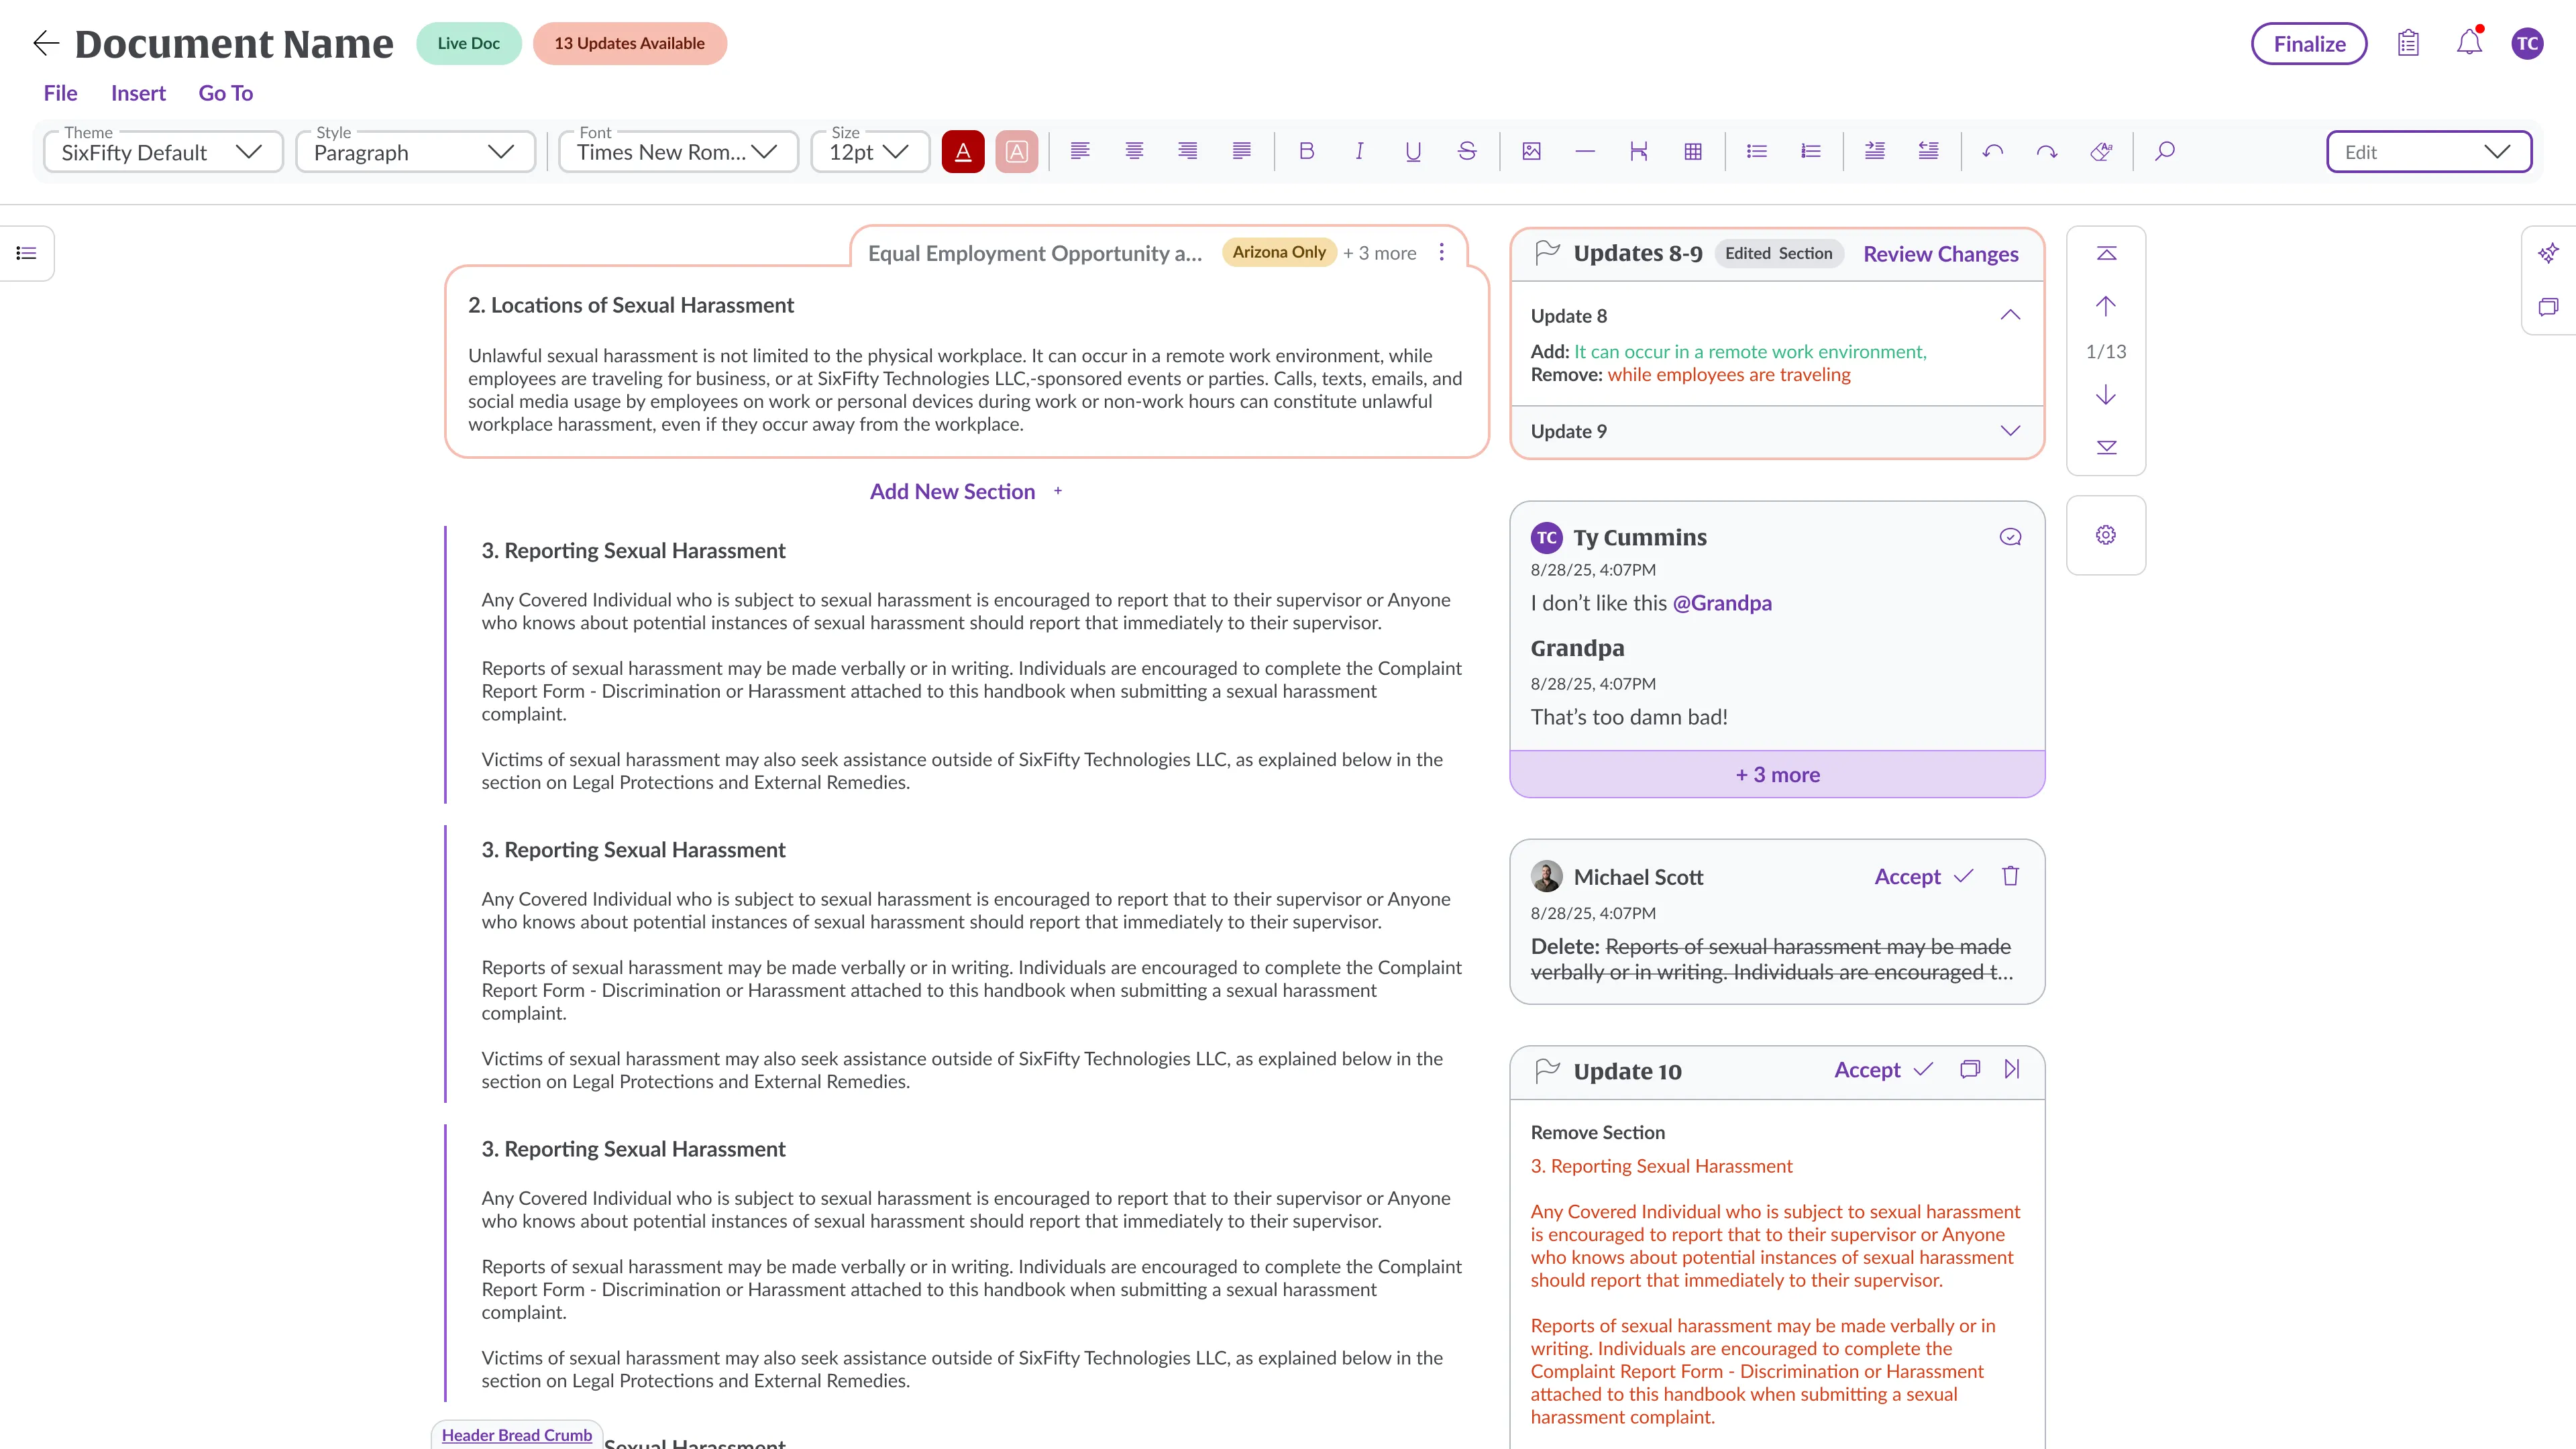Open search magnifier in toolbar
This screenshot has height=1449, width=2576.
[x=2165, y=151]
